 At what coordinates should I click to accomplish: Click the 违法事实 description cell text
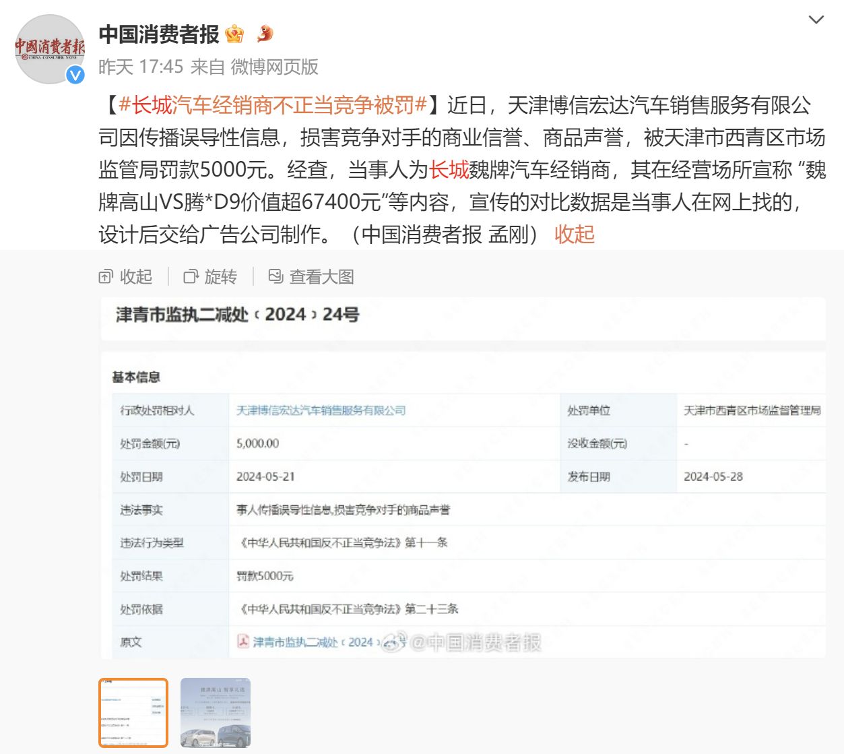click(343, 510)
